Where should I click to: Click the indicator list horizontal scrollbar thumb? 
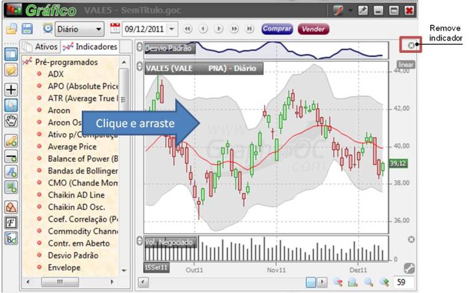click(60, 282)
